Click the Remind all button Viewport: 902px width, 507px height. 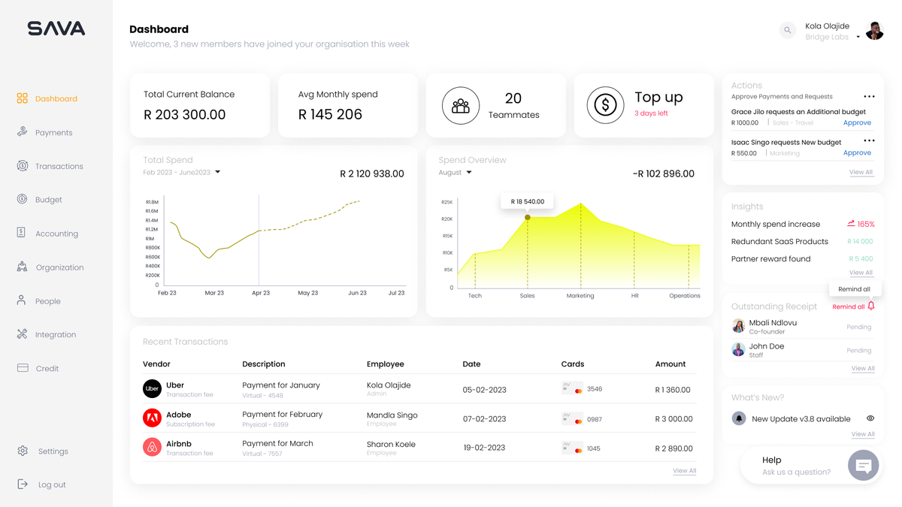coord(849,306)
